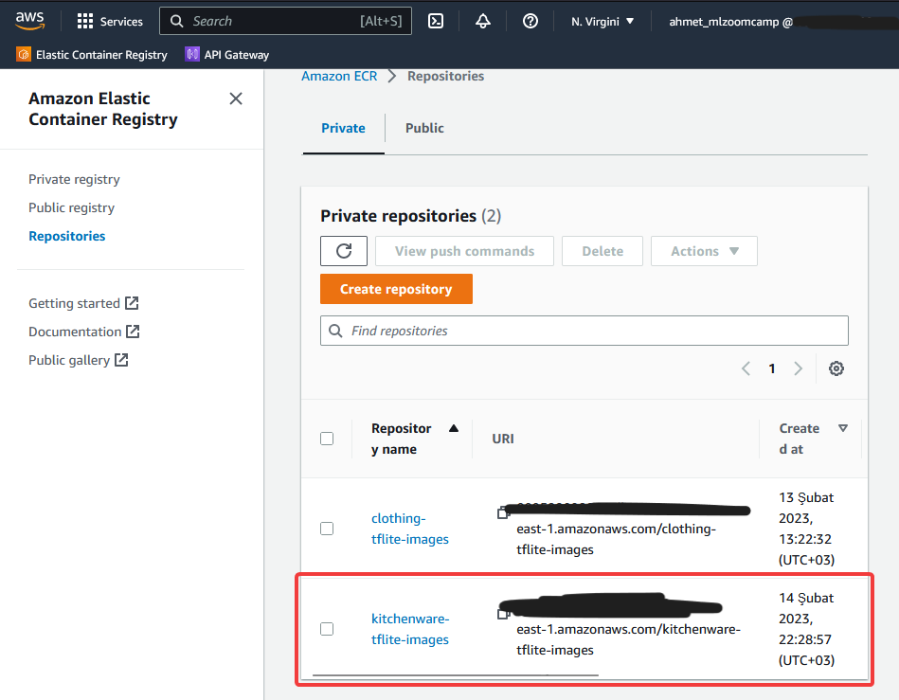Click the AWS logo home icon
The image size is (899, 700).
(29, 21)
